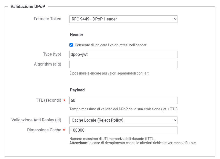Focus the empty Algorithm (alg) input

[x=123, y=64]
